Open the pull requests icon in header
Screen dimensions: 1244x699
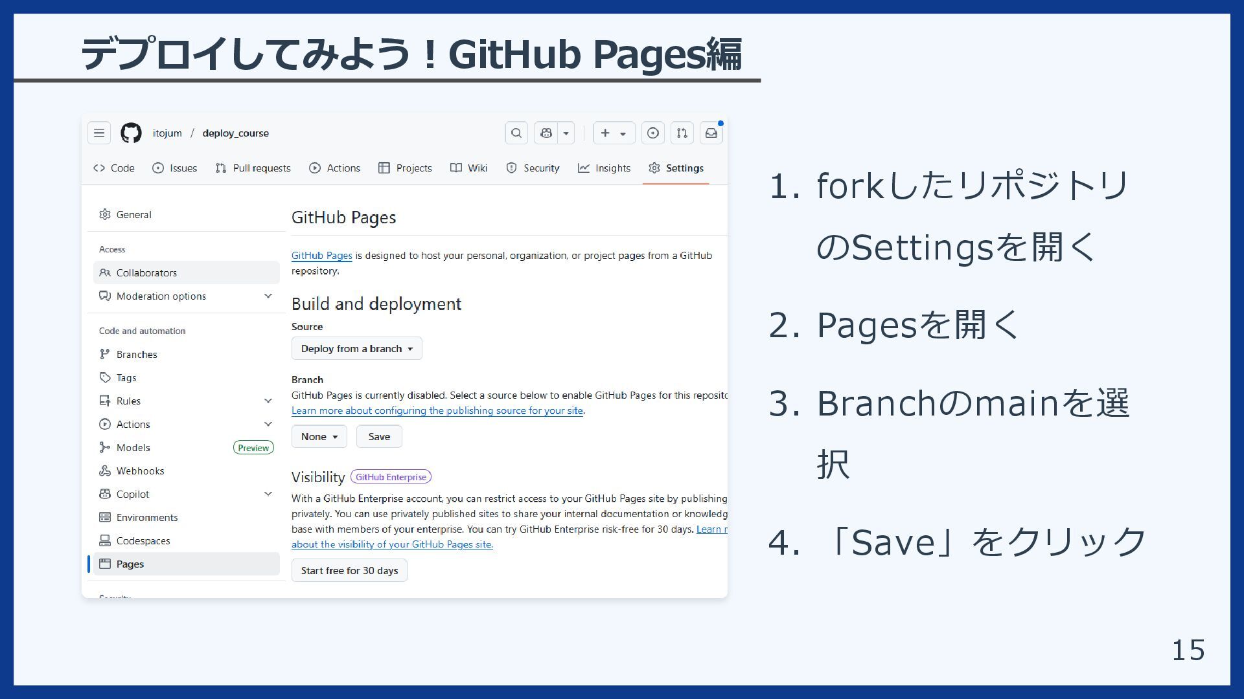pyautogui.click(x=682, y=133)
